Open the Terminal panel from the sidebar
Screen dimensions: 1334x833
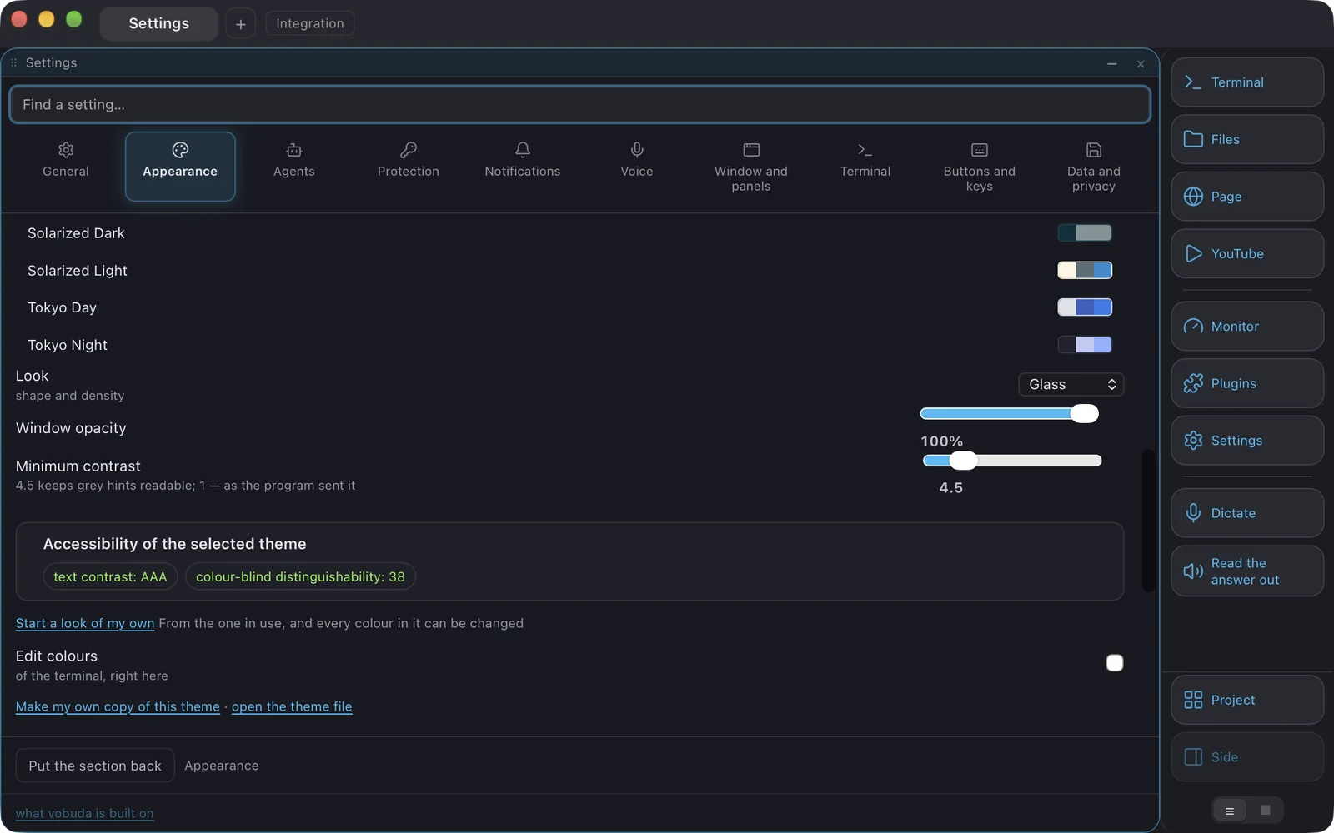point(1246,82)
